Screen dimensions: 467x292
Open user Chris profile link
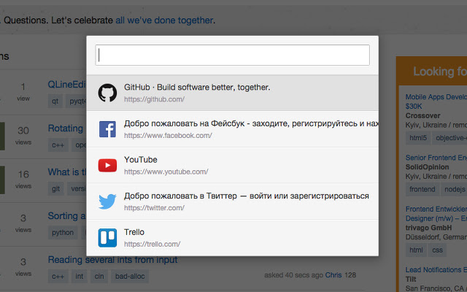[333, 275]
